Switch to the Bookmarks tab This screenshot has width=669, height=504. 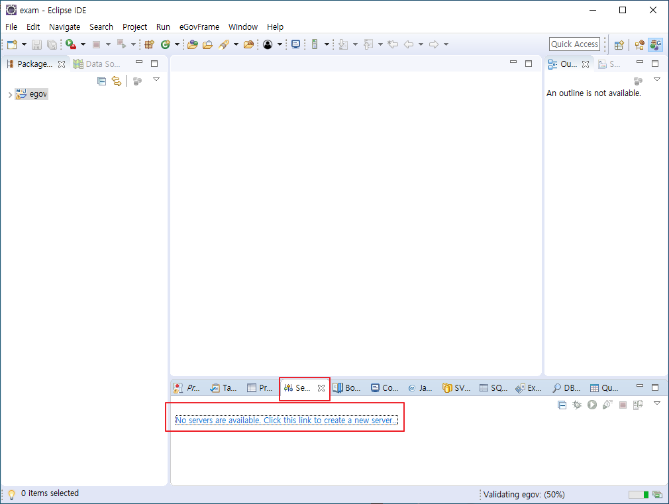tap(347, 388)
